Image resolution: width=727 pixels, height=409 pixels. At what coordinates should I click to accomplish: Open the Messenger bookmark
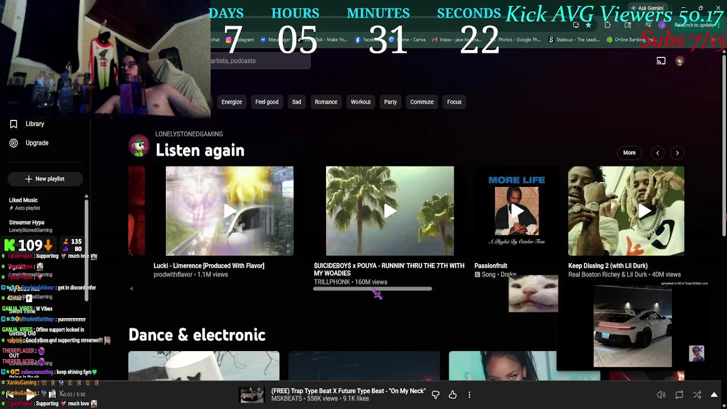(x=276, y=40)
